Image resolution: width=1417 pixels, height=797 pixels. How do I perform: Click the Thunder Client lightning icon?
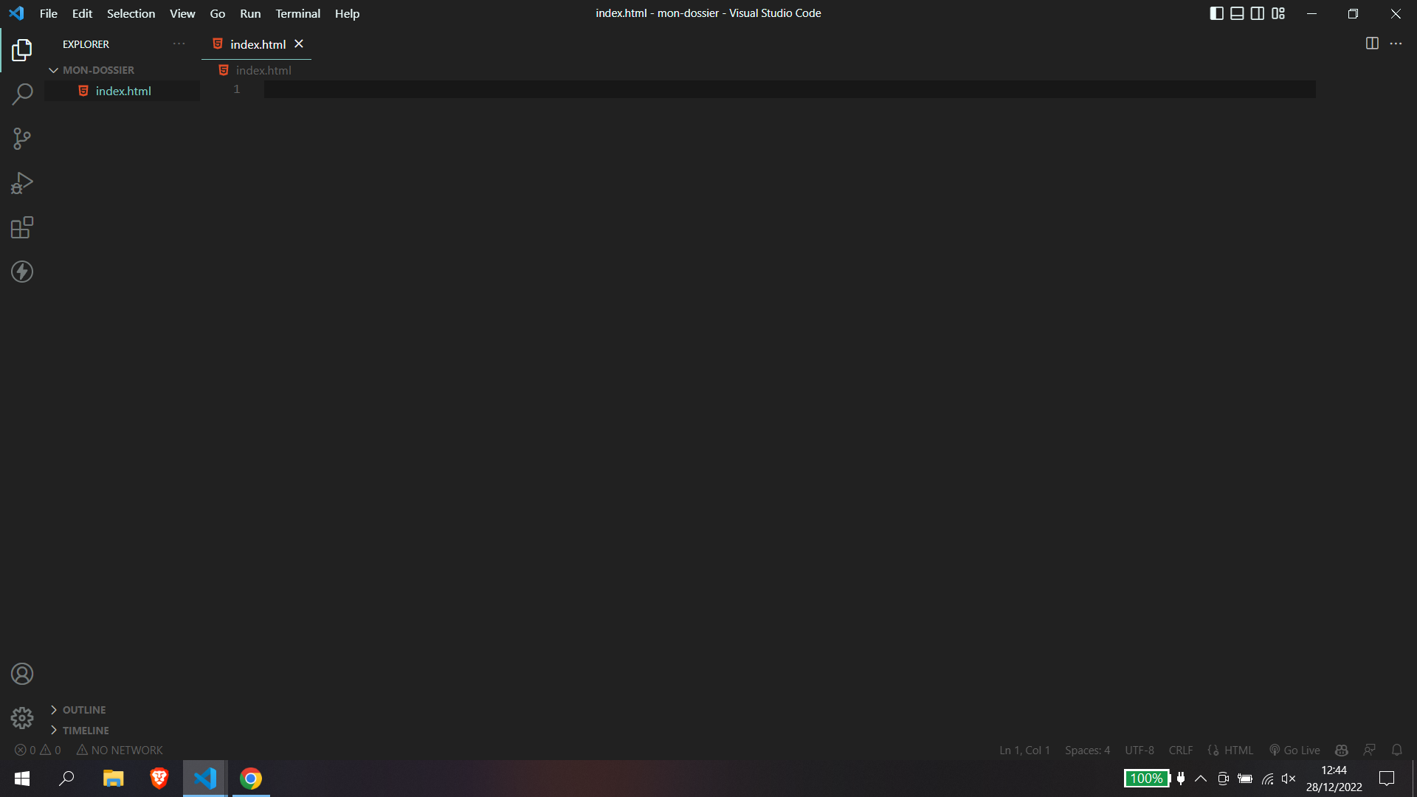[x=22, y=272]
